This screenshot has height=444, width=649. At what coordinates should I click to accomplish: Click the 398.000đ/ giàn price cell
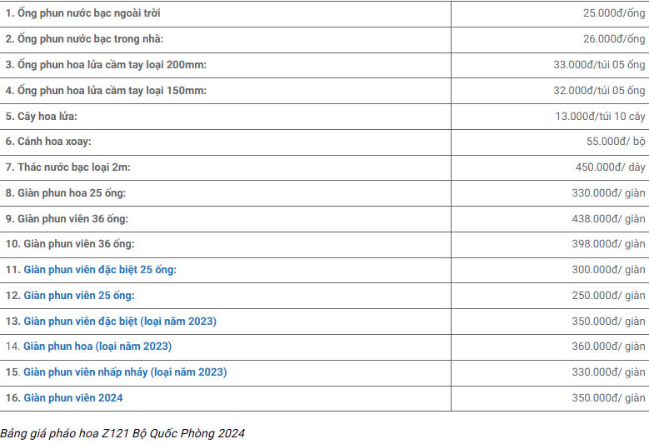tap(550, 244)
